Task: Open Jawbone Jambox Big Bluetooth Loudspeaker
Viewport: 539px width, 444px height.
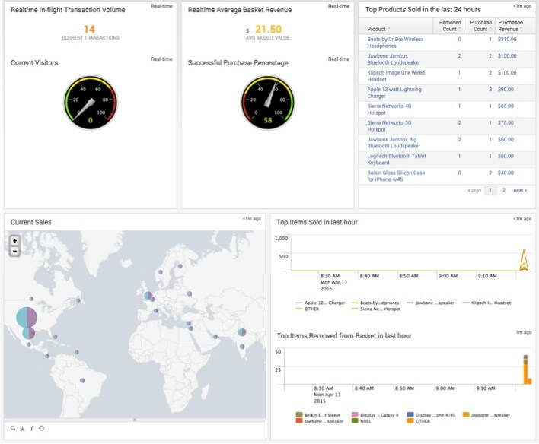Action: point(394,143)
